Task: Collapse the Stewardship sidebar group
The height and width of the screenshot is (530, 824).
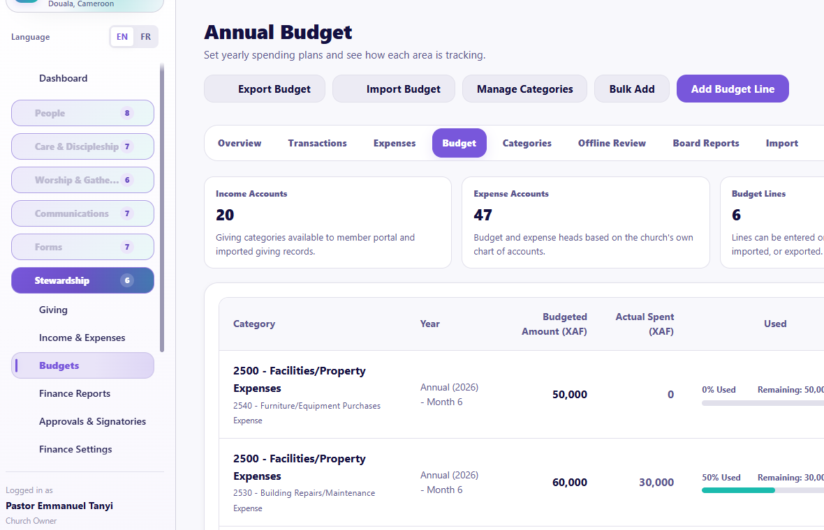Action: coord(82,280)
